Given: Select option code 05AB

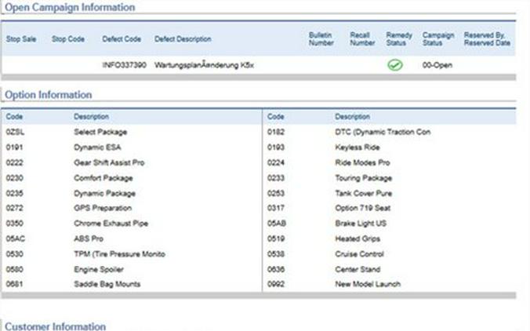Looking at the screenshot, I should coord(277,224).
